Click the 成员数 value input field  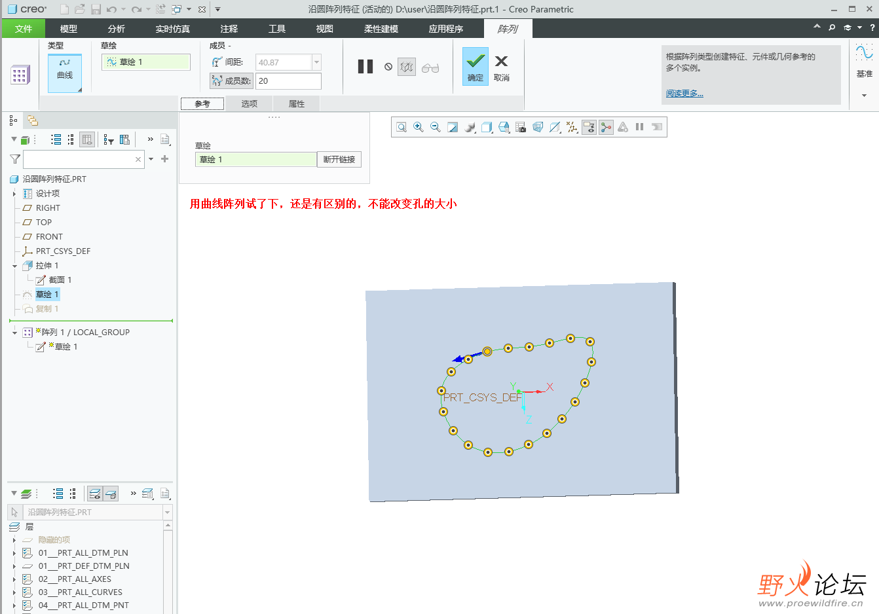tap(288, 81)
